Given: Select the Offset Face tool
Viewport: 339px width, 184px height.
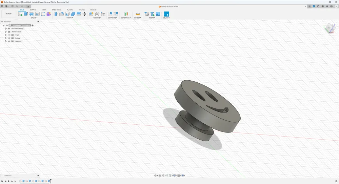Looking at the screenshot, I should [x=79, y=14].
